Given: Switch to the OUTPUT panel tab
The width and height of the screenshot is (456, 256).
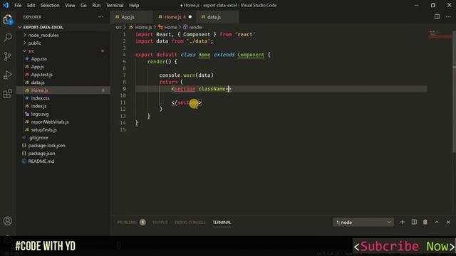Looking at the screenshot, I should pyautogui.click(x=160, y=223).
